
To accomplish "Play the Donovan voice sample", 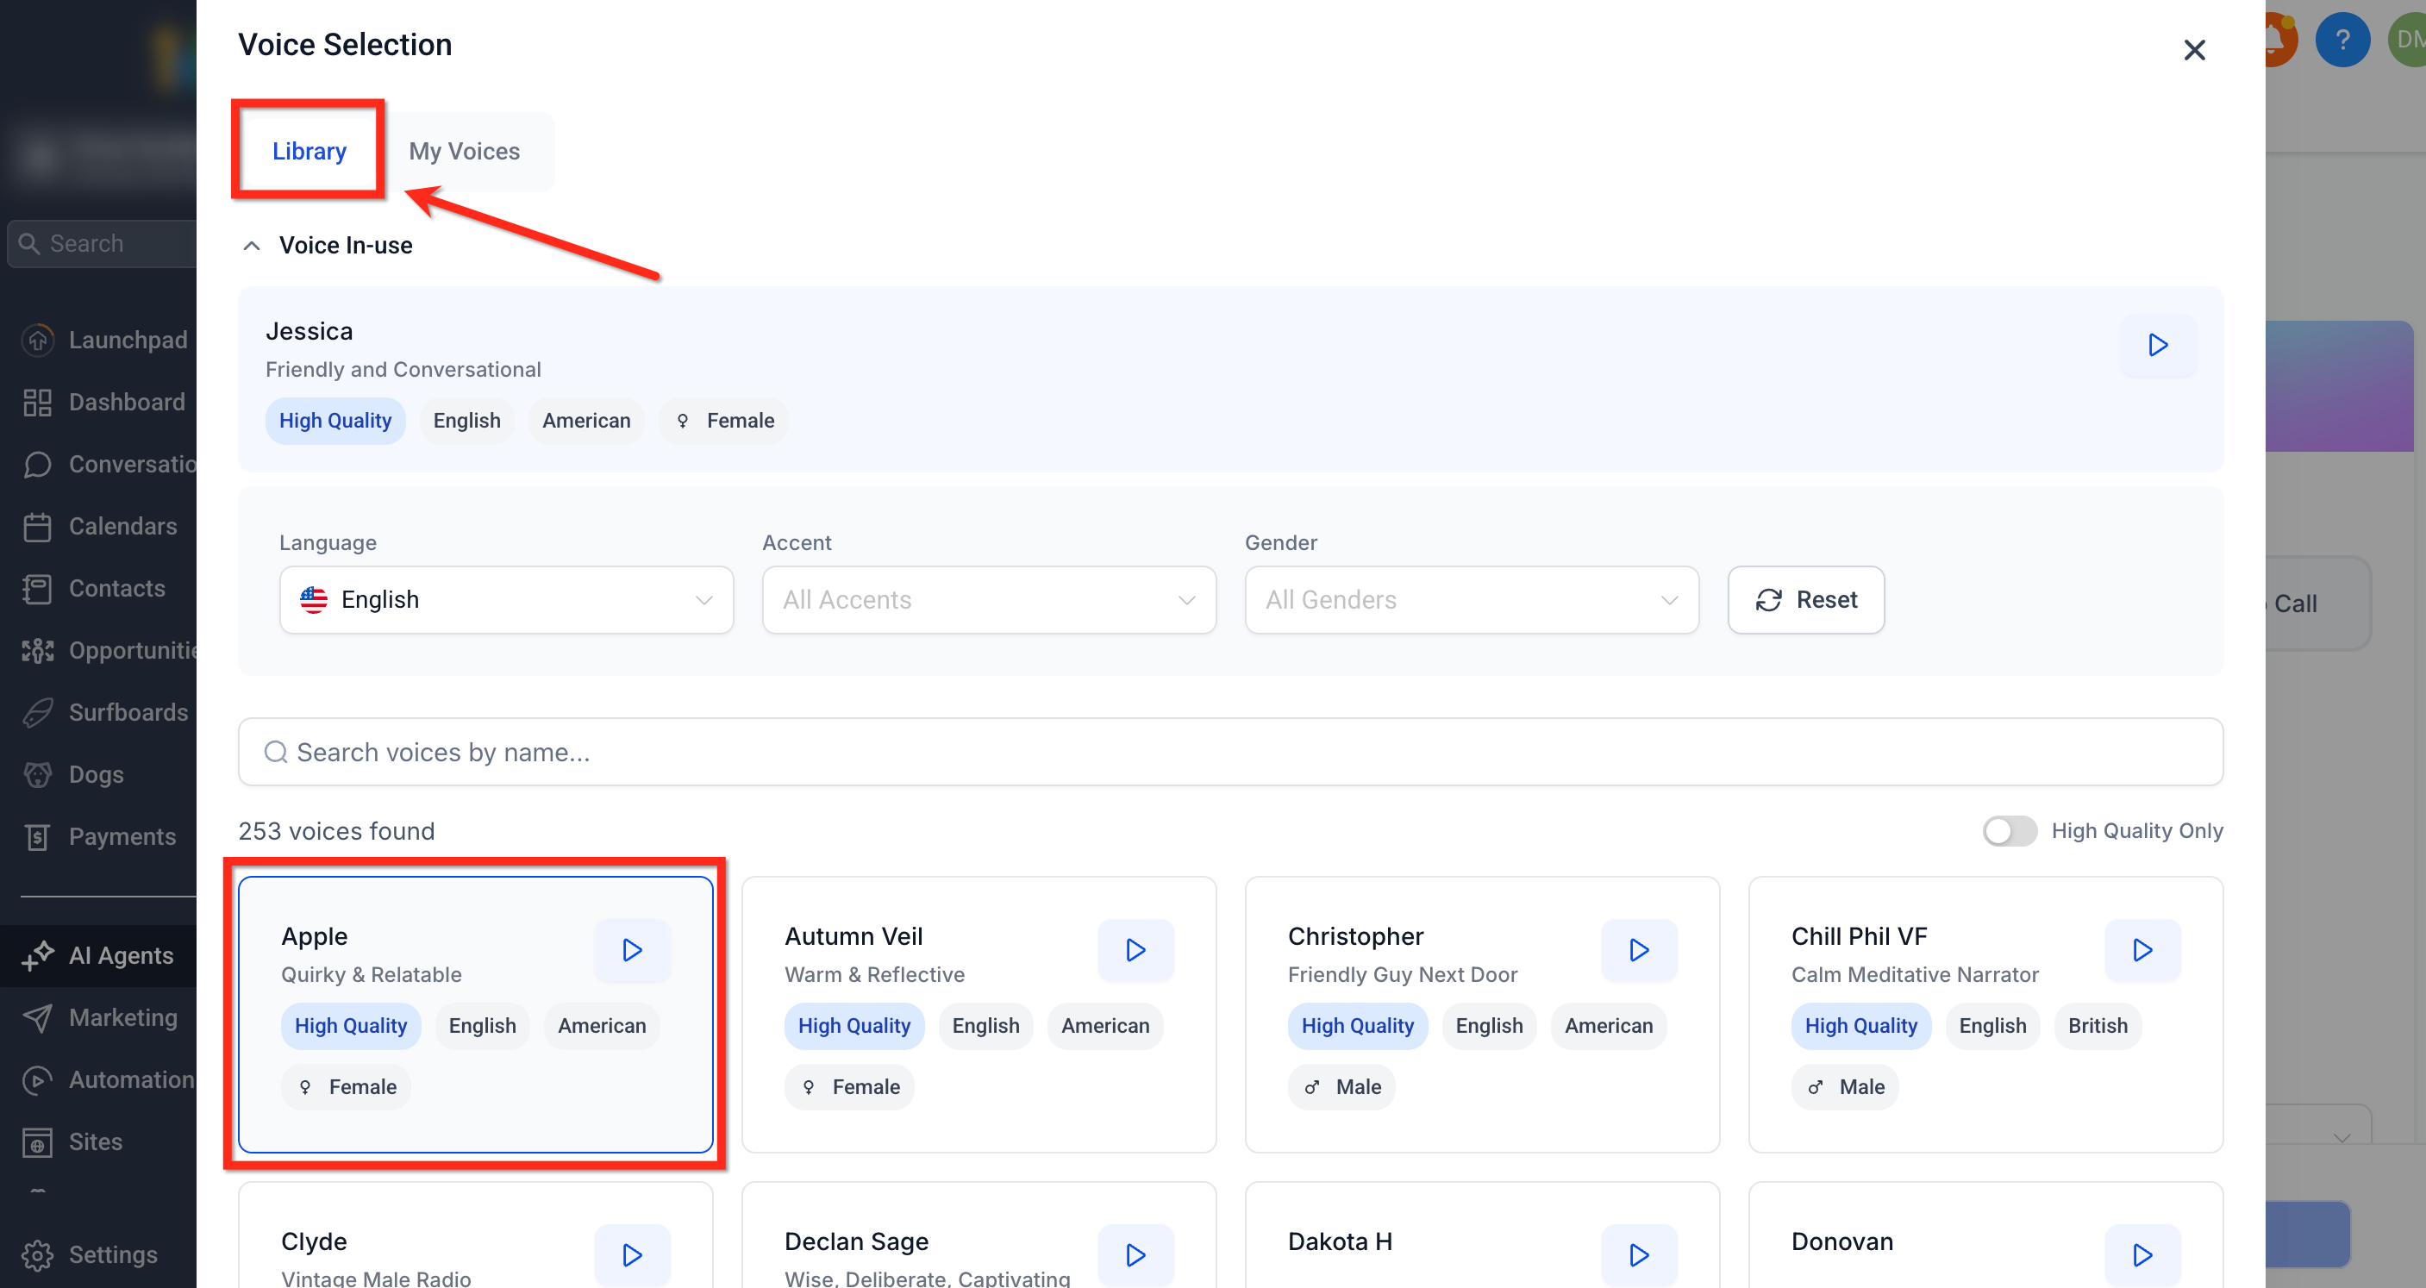I will tap(2142, 1255).
